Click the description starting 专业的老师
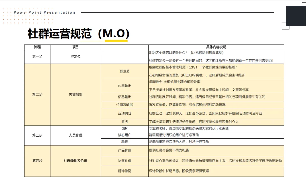 (189, 129)
